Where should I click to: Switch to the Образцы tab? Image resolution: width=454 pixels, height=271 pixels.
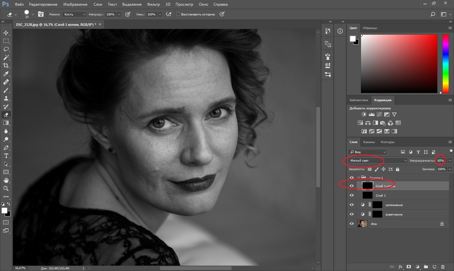coord(370,28)
